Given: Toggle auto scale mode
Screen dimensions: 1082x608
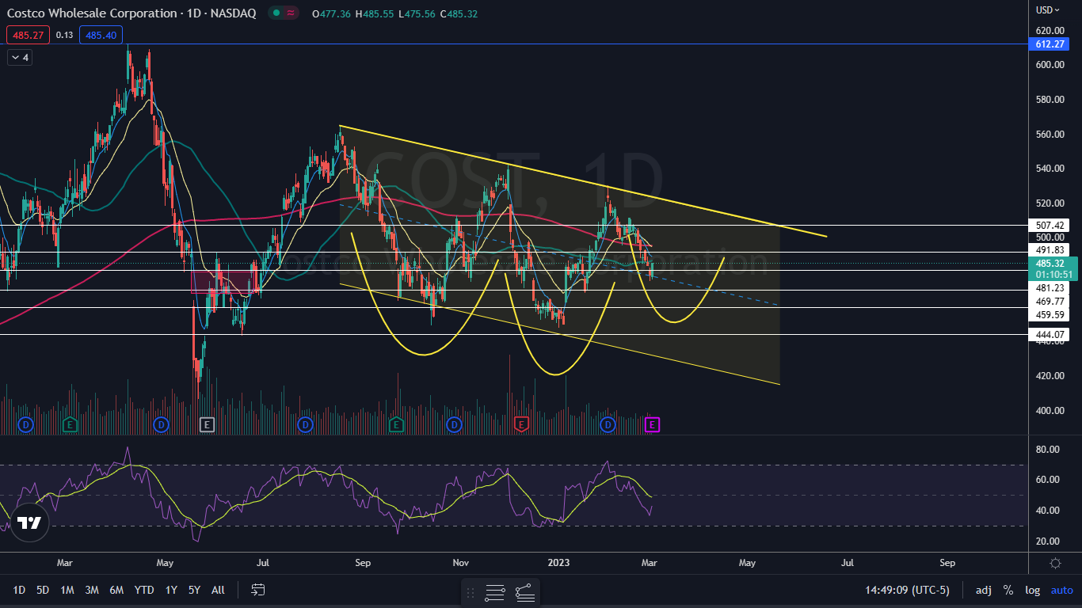Looking at the screenshot, I should click(x=1061, y=590).
